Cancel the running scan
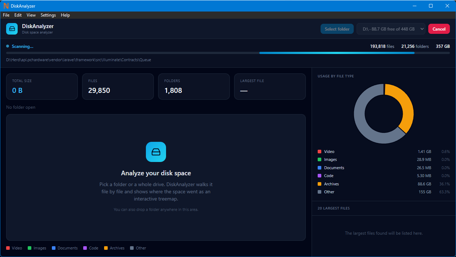The image size is (456, 257). [439, 29]
